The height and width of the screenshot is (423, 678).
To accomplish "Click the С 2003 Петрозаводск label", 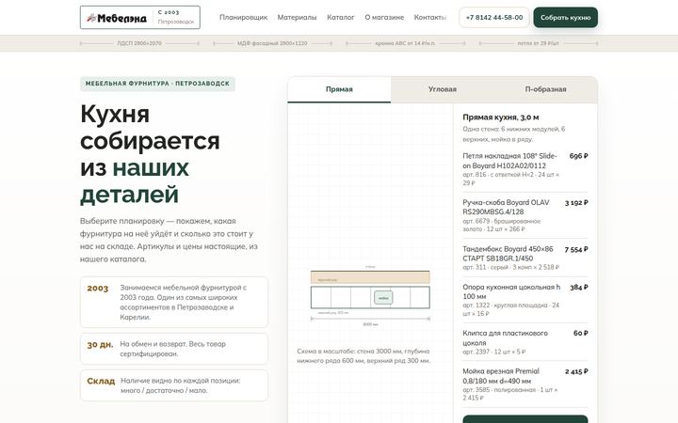I will pyautogui.click(x=175, y=17).
